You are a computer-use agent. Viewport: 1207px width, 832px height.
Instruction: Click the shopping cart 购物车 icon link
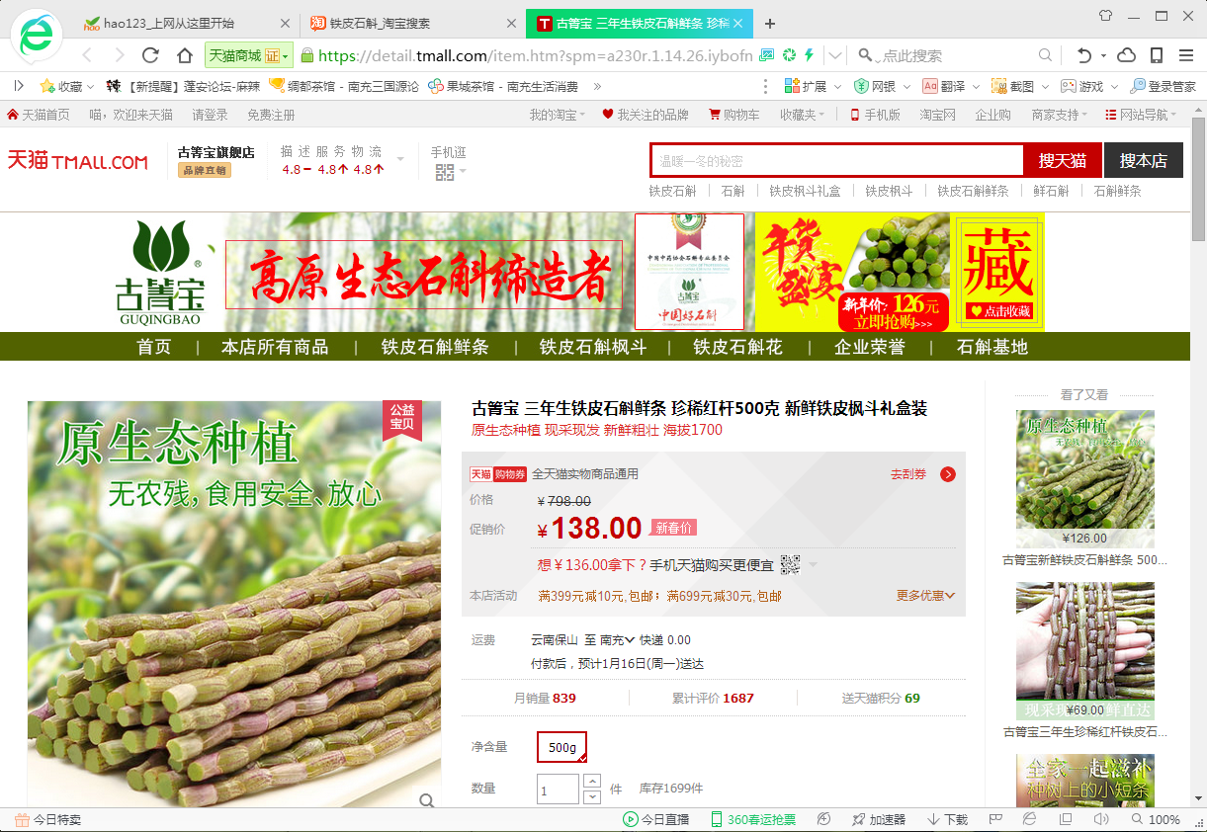point(733,115)
